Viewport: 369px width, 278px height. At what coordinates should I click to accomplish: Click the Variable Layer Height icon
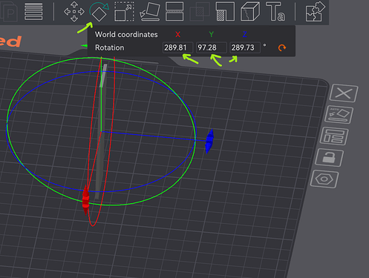33,12
